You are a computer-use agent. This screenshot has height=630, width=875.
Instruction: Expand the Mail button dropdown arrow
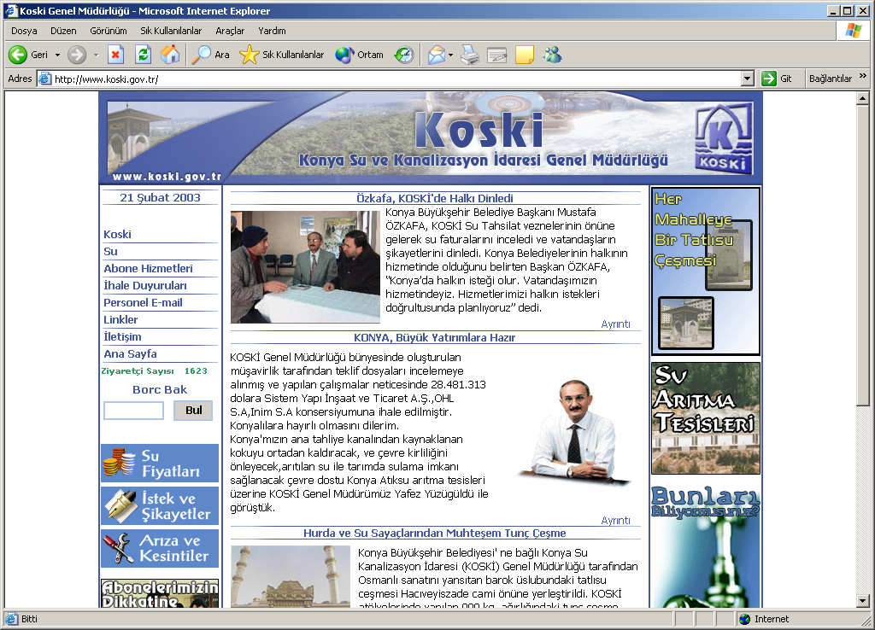(450, 55)
